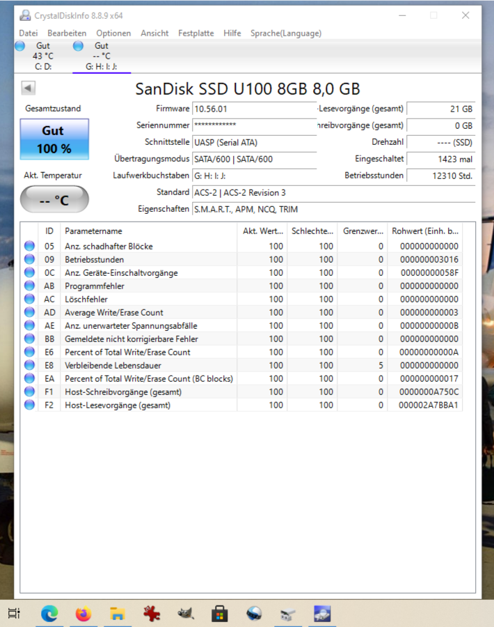
Task: Click the Akt. Wert column header
Action: (262, 231)
